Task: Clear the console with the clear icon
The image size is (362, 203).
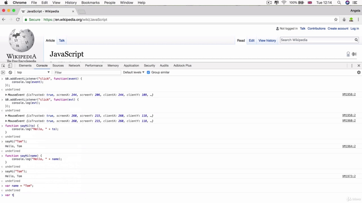Action: [x=10, y=72]
